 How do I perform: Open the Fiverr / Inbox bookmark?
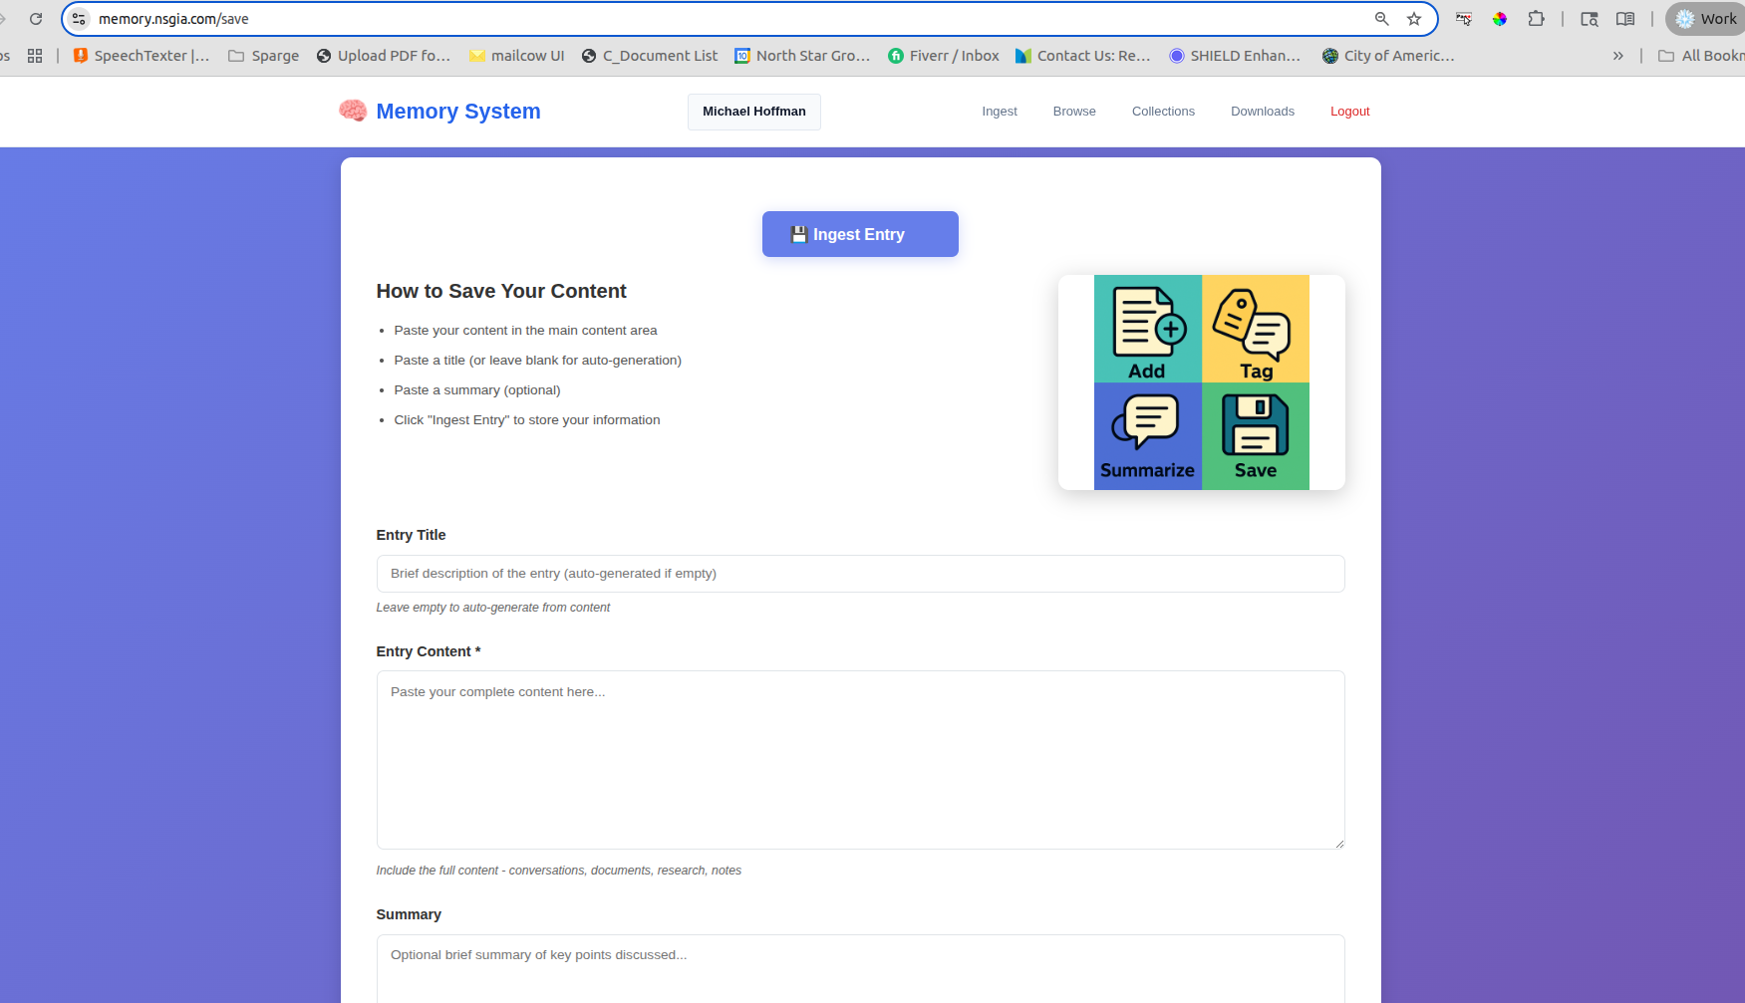click(x=944, y=56)
